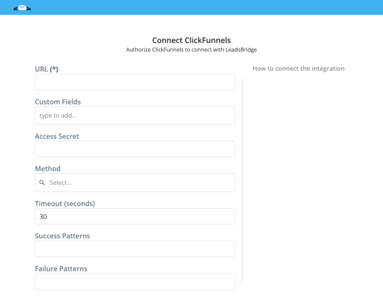Click the Custom Fields 'type to add...' box
Screen dimensions: 383x298
point(135,116)
